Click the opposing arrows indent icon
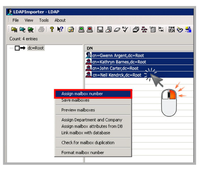This screenshot has height=172, width=199. [x=161, y=29]
